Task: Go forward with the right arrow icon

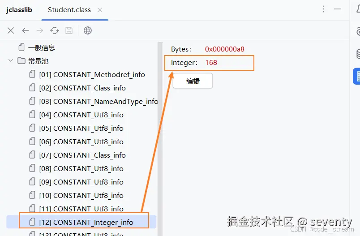Action: tap(40, 30)
